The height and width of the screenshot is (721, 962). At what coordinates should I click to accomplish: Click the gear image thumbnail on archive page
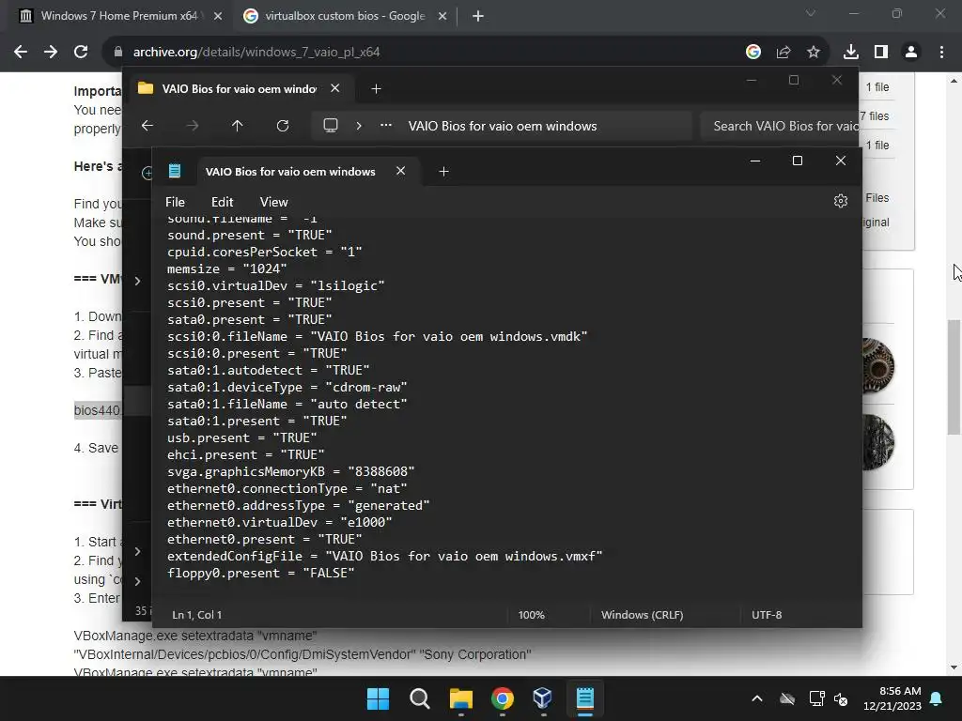tap(878, 367)
